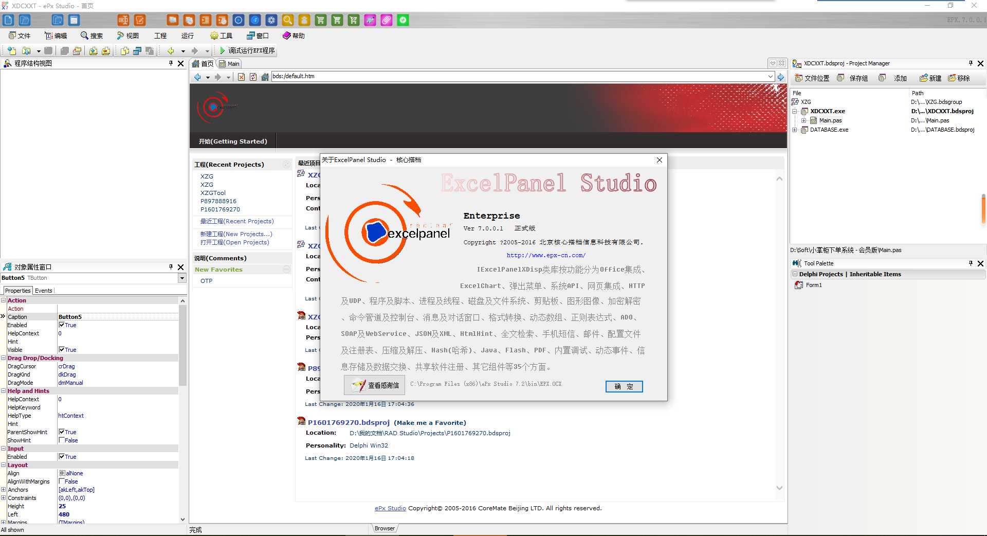Click the yellow stamp icon in top toolbar

pyautogui.click(x=304, y=20)
